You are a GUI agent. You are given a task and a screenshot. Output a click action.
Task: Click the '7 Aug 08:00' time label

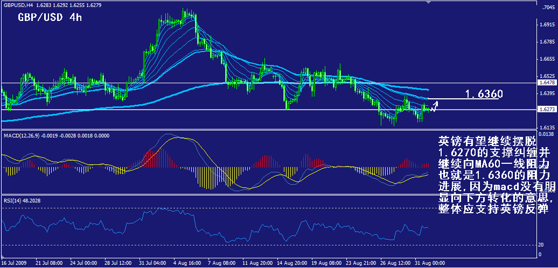click(x=222, y=263)
